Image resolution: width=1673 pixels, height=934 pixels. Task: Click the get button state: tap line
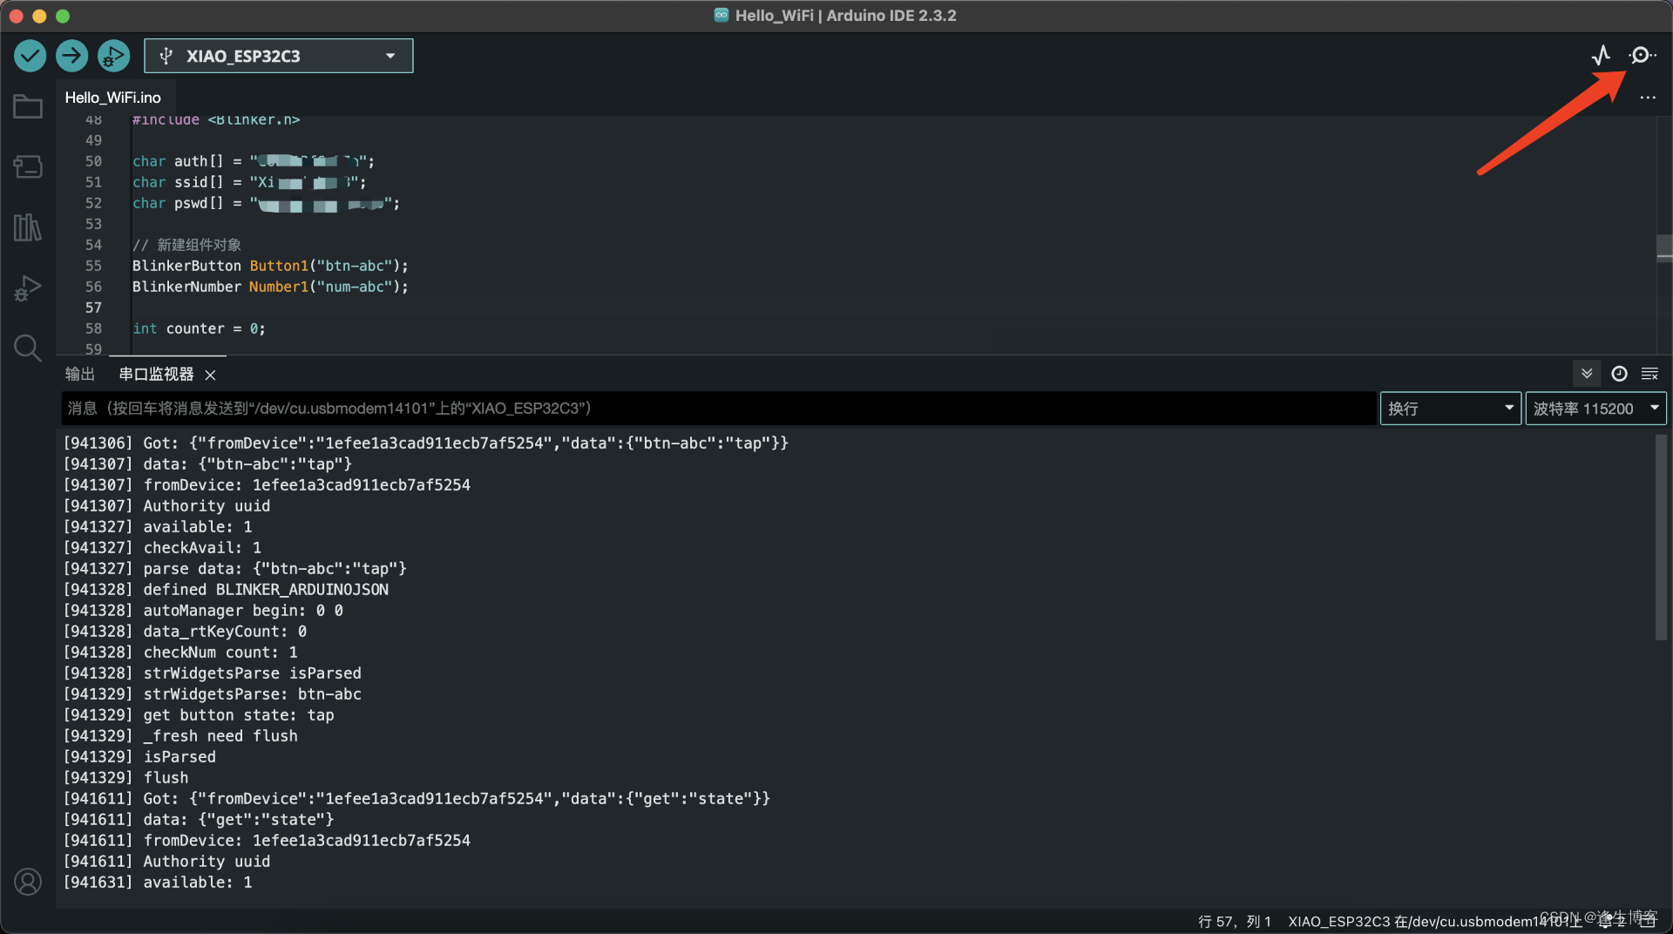199,715
